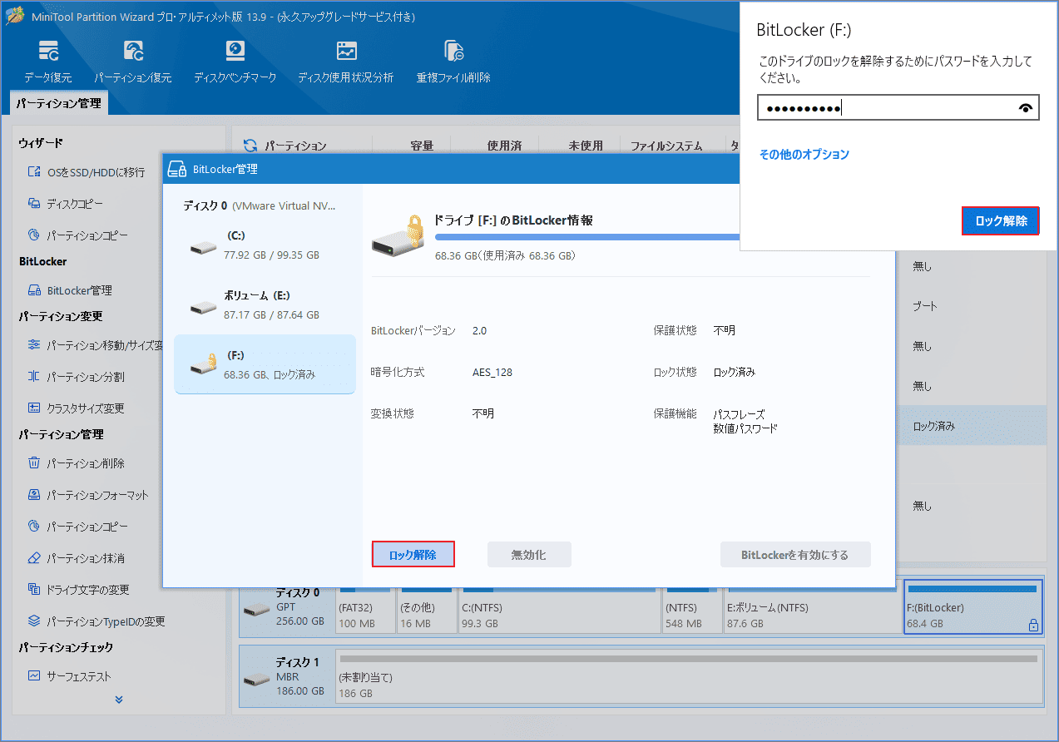This screenshot has height=742, width=1059.
Task: Sort by the ファイルシステム column header
Action: (666, 146)
